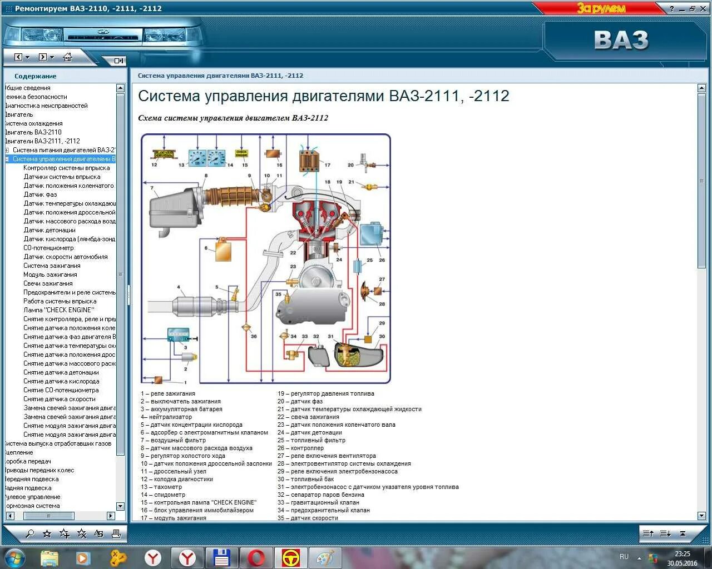Open 'Коробка передач' chapter
The height and width of the screenshot is (569, 712).
pyautogui.click(x=28, y=461)
